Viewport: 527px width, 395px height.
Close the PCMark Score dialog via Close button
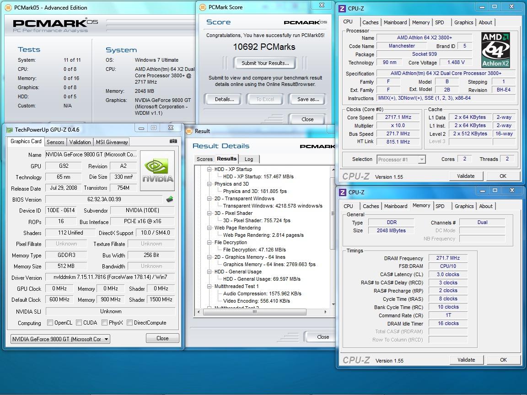(307, 119)
